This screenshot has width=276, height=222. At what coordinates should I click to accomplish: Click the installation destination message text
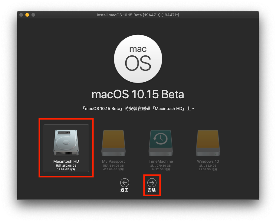(x=138, y=109)
